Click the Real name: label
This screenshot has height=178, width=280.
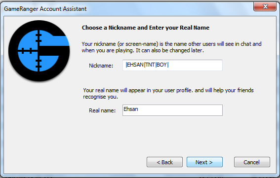[x=102, y=110]
